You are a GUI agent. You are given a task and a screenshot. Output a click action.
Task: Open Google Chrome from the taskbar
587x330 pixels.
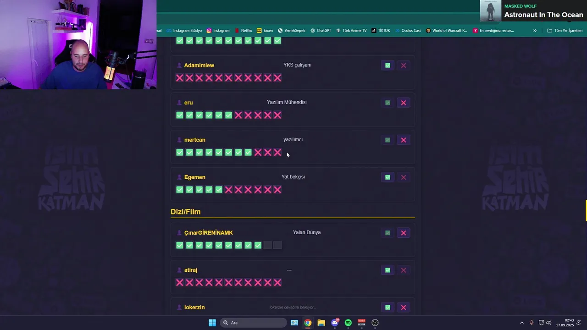(x=308, y=323)
